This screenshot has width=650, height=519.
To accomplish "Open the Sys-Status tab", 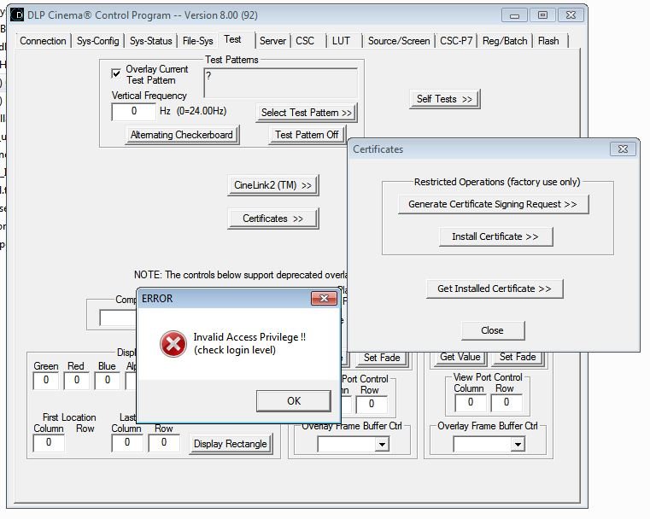I will coord(151,40).
